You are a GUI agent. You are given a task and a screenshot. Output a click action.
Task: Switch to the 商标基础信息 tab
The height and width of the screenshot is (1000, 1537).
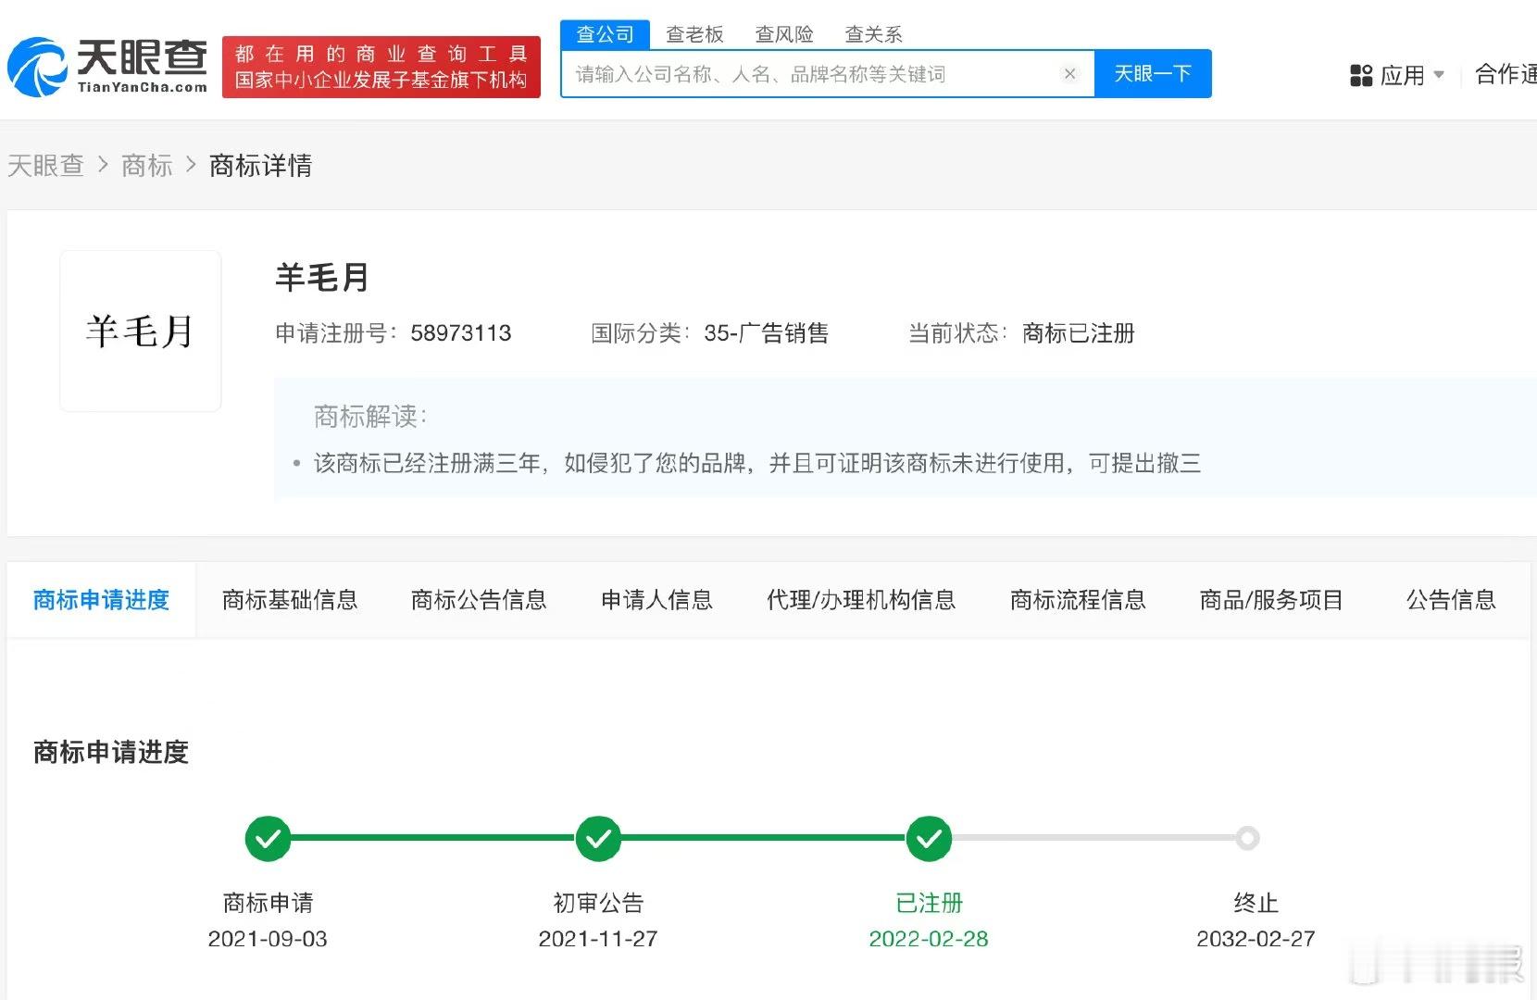coord(290,600)
